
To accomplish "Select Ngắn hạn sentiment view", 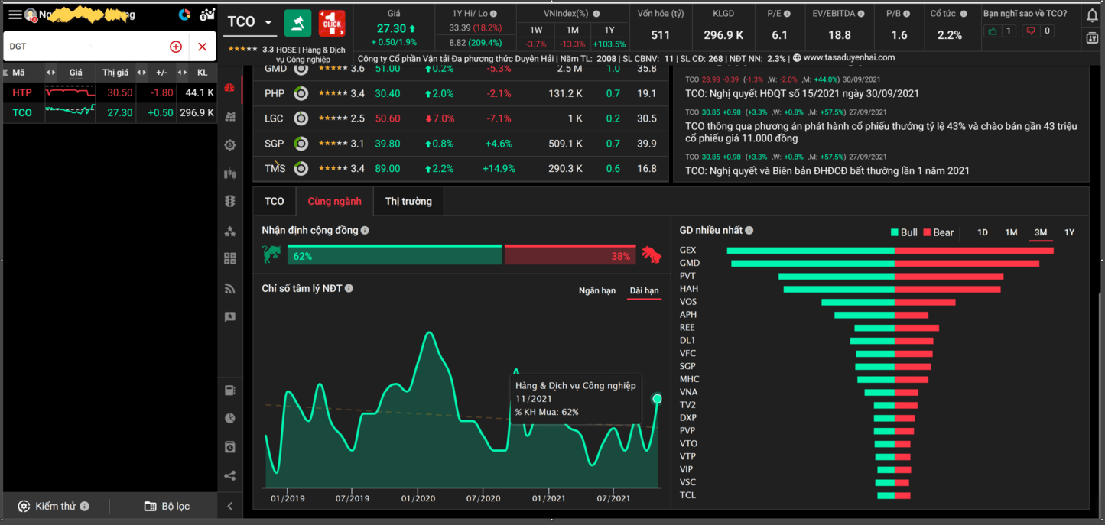I will (x=597, y=290).
